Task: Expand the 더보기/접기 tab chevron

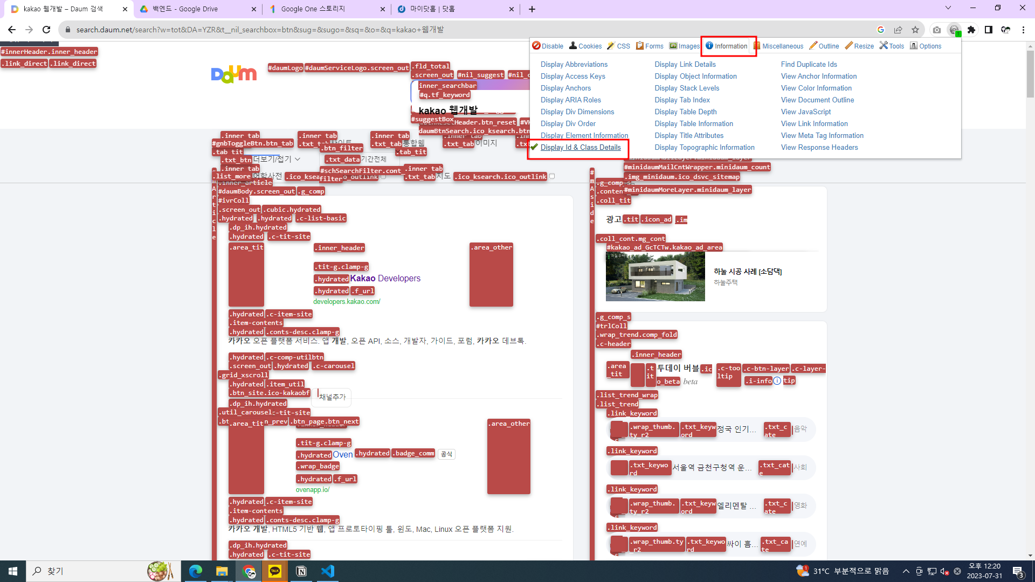Action: [298, 159]
